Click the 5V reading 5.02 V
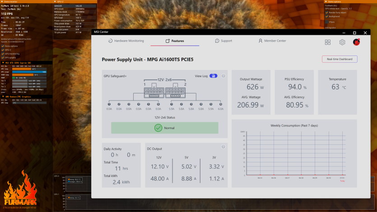The width and height of the screenshot is (377, 212). click(x=189, y=166)
